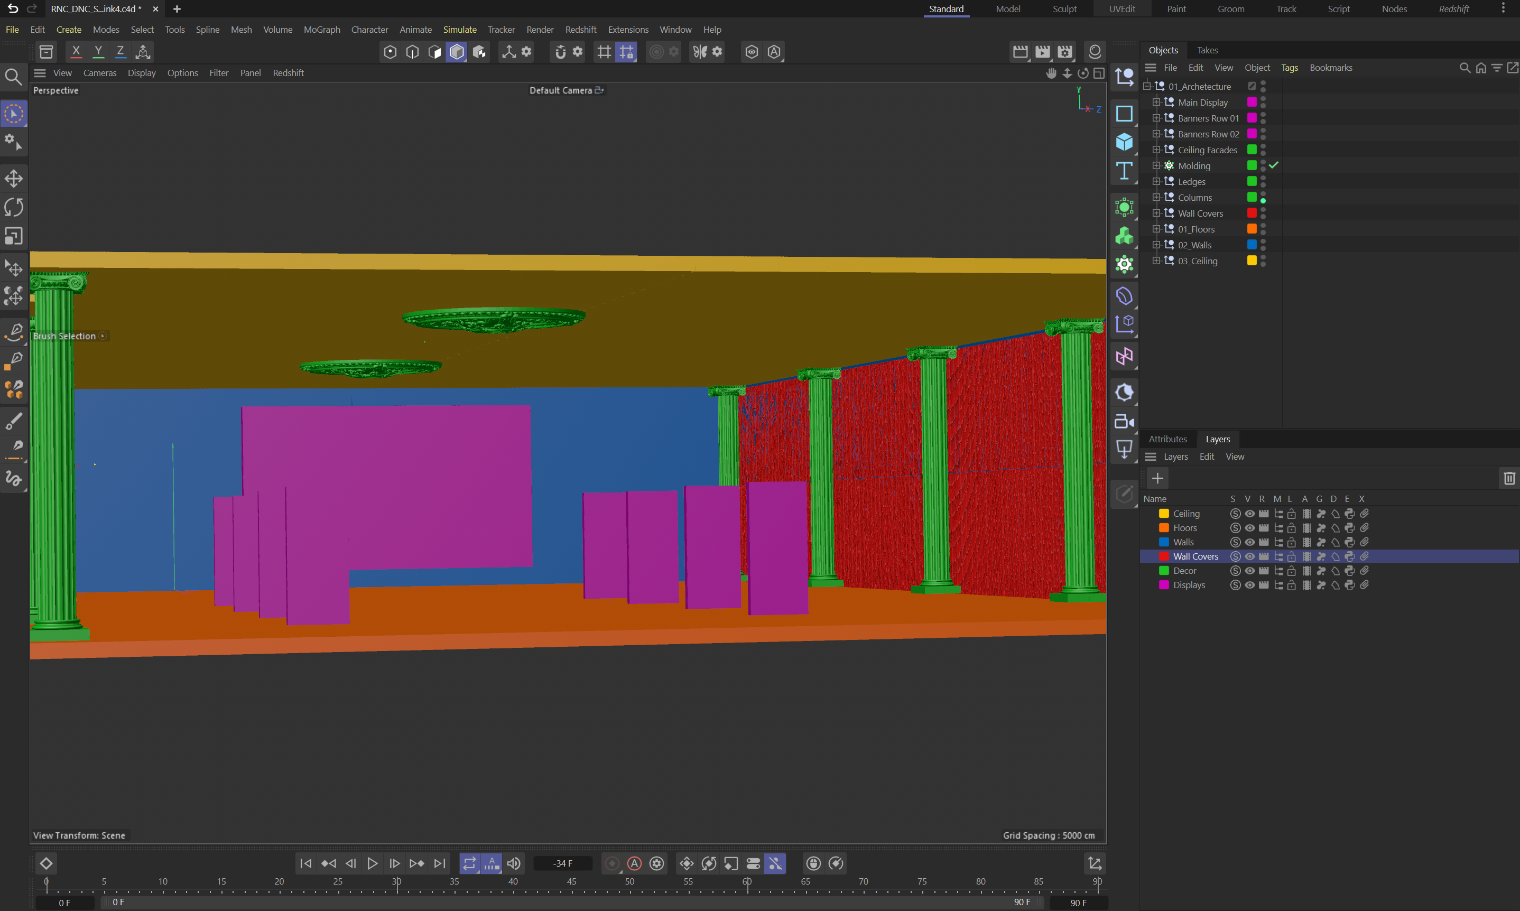Toggle Wall Covers layer visibility eye
The image size is (1520, 911).
(1249, 557)
